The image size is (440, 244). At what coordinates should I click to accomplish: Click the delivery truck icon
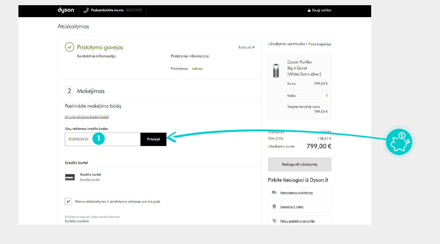[274, 192]
